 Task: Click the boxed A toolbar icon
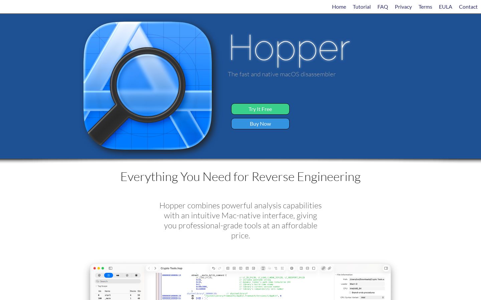(x=234, y=268)
